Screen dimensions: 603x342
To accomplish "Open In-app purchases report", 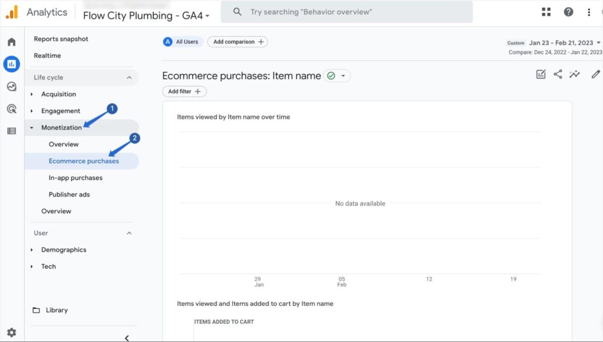I will (x=76, y=178).
